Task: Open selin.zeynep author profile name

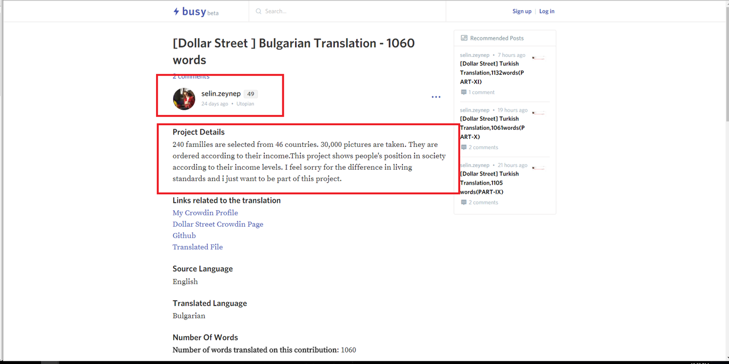Action: coord(221,94)
